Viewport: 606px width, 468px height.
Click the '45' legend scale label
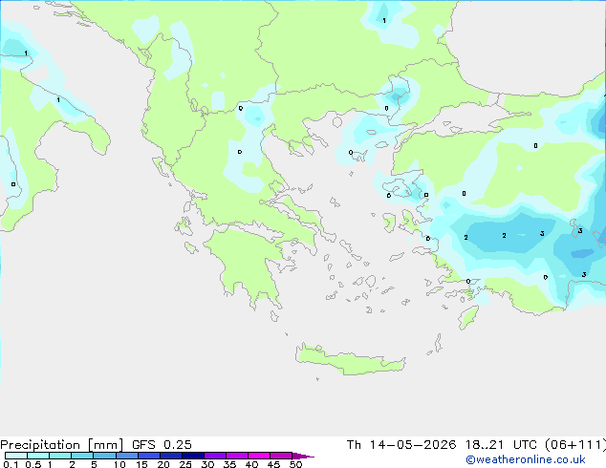(273, 464)
